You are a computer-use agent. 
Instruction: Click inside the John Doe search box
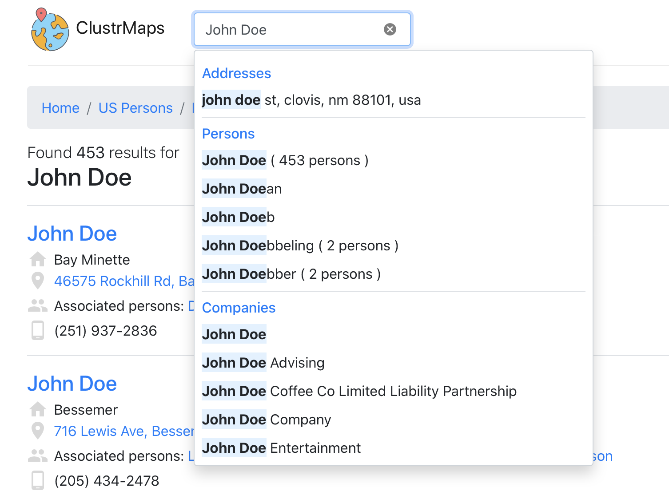(289, 30)
